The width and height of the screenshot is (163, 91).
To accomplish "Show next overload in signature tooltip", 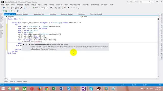I will [30, 44].
